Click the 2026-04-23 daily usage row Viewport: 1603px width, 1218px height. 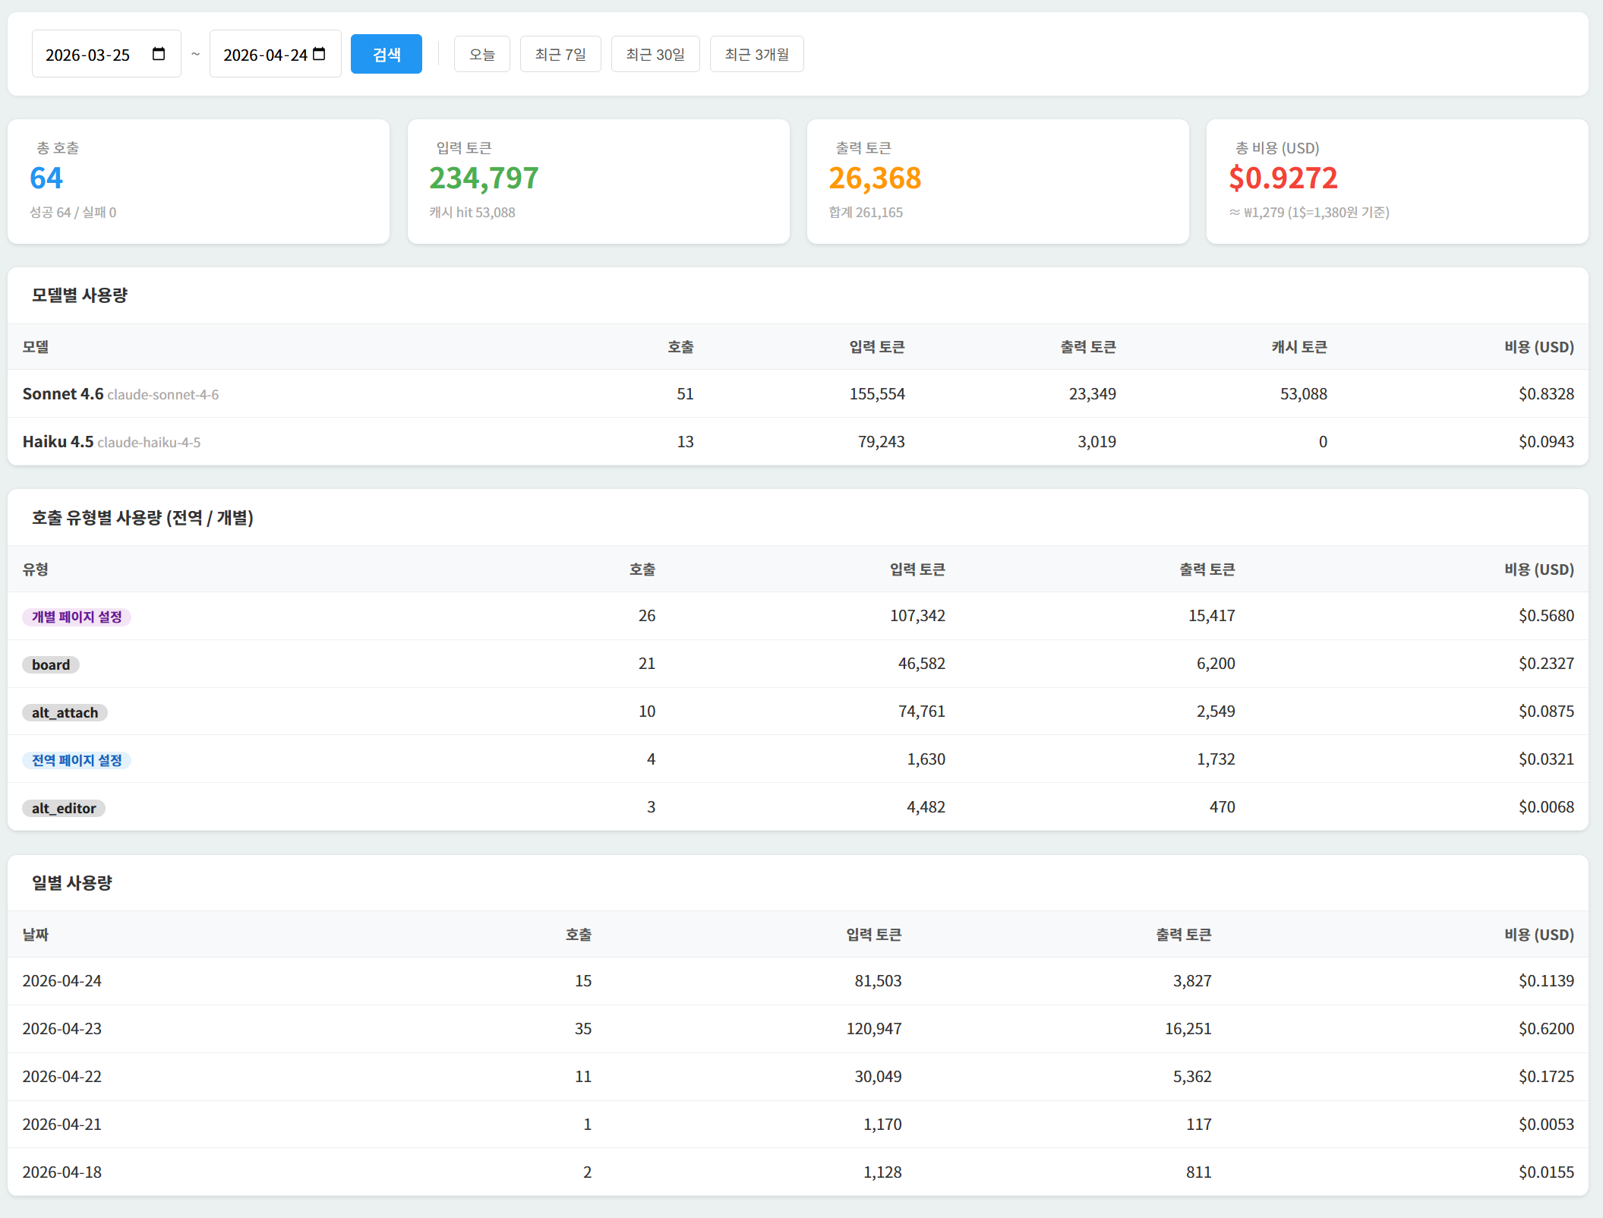(x=797, y=1028)
